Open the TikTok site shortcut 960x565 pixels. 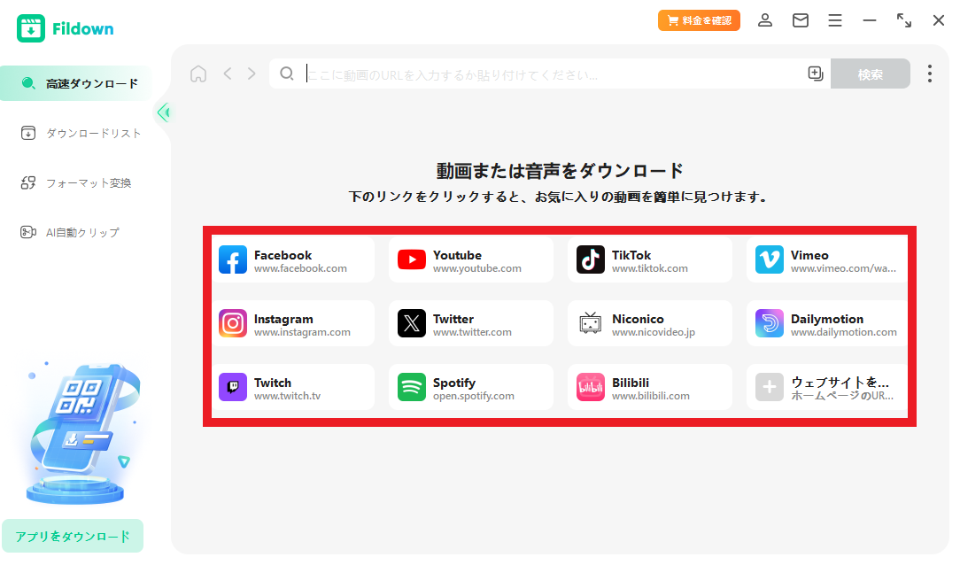[650, 260]
